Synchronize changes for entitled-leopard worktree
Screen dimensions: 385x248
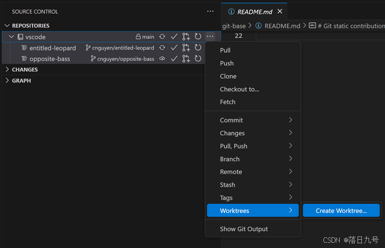pyautogui.click(x=162, y=47)
